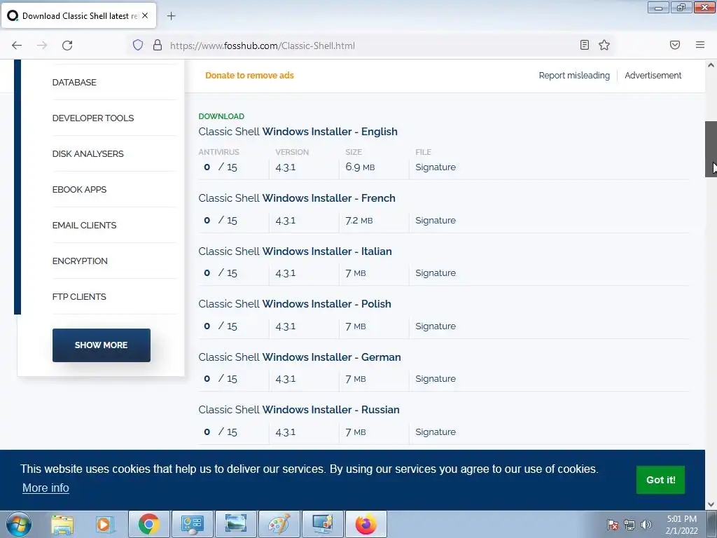Viewport: 717px width, 538px height.
Task: Switch to Firefox in taskbar
Action: (366, 524)
